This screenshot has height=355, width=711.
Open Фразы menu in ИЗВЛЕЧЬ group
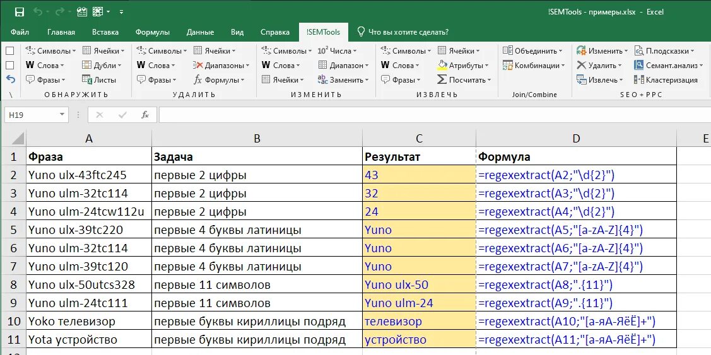coord(401,80)
